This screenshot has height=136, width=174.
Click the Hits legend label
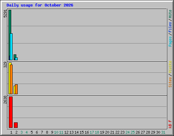coord(170,14)
